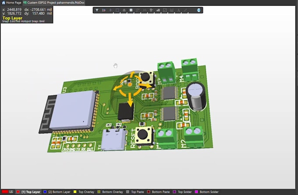Image resolution: width=298 pixels, height=195 pixels.
Task: Open the selection Filter tool
Action: coord(97,10)
